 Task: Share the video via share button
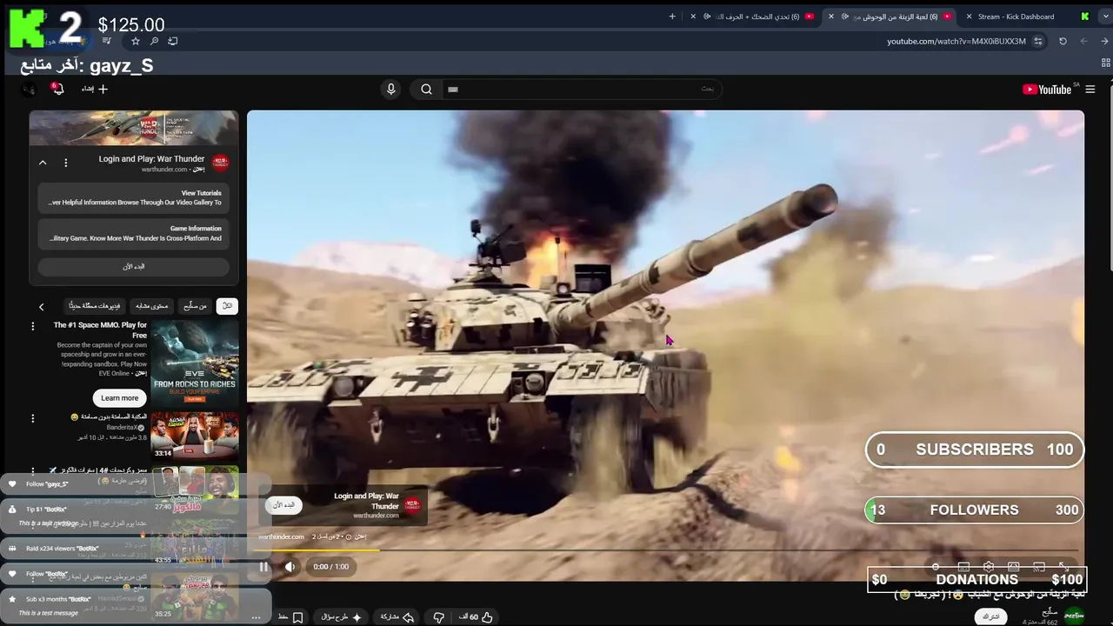397,616
